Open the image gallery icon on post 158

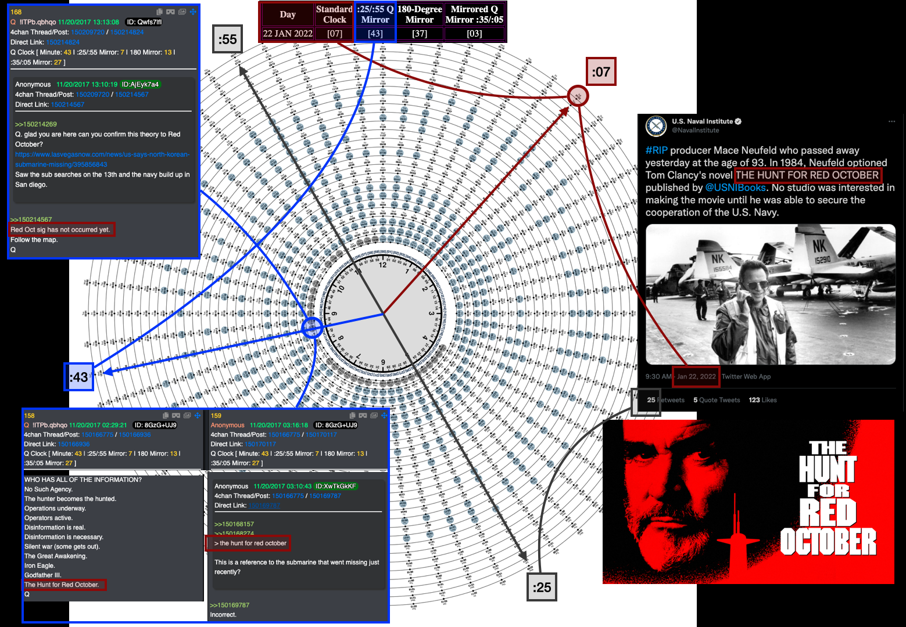[x=187, y=416]
